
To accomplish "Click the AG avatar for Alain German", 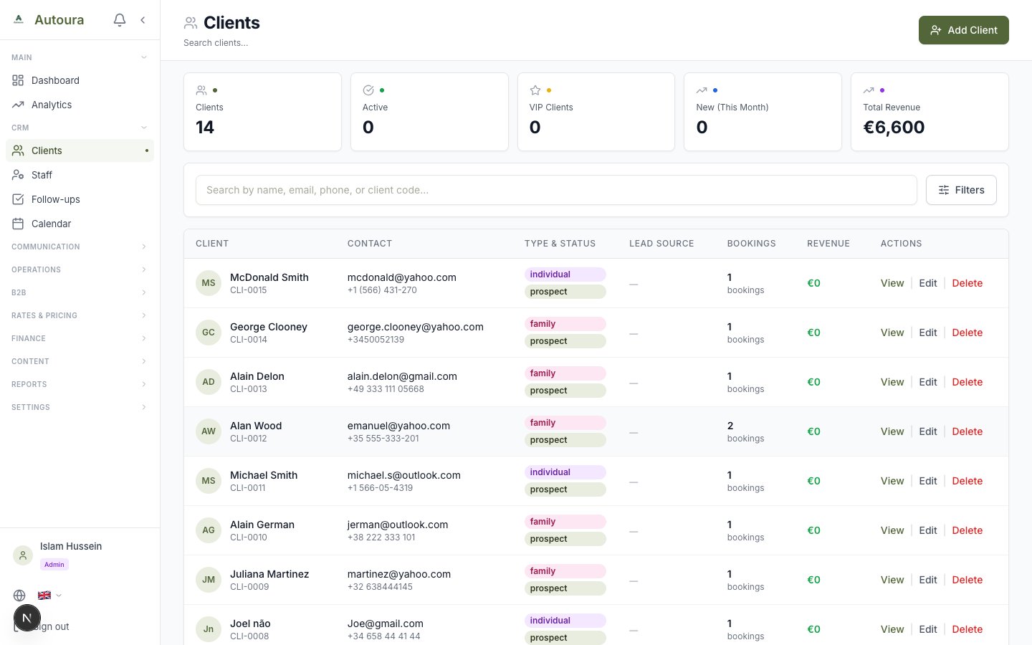I will tap(209, 530).
